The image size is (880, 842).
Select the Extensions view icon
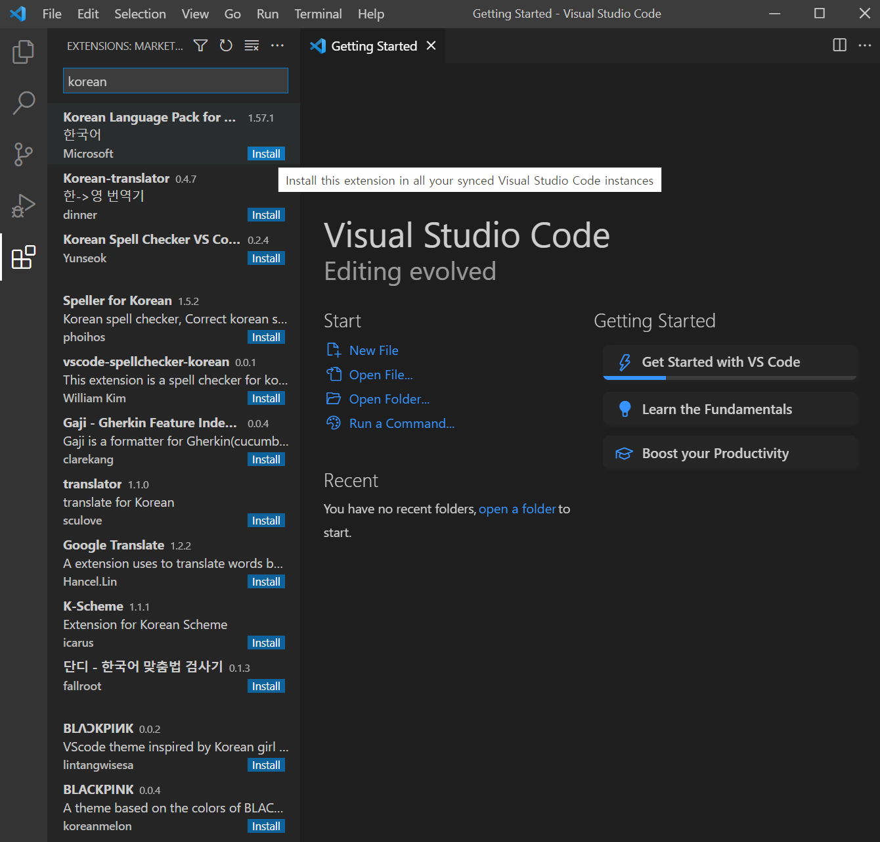pyautogui.click(x=23, y=257)
